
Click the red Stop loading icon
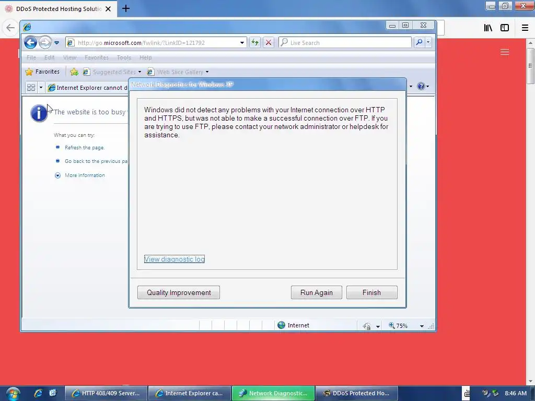269,43
